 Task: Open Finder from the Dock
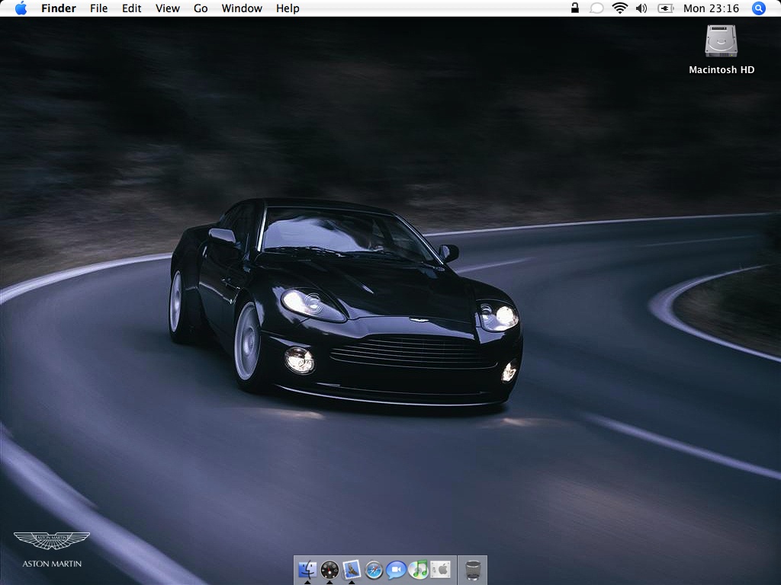pyautogui.click(x=307, y=570)
